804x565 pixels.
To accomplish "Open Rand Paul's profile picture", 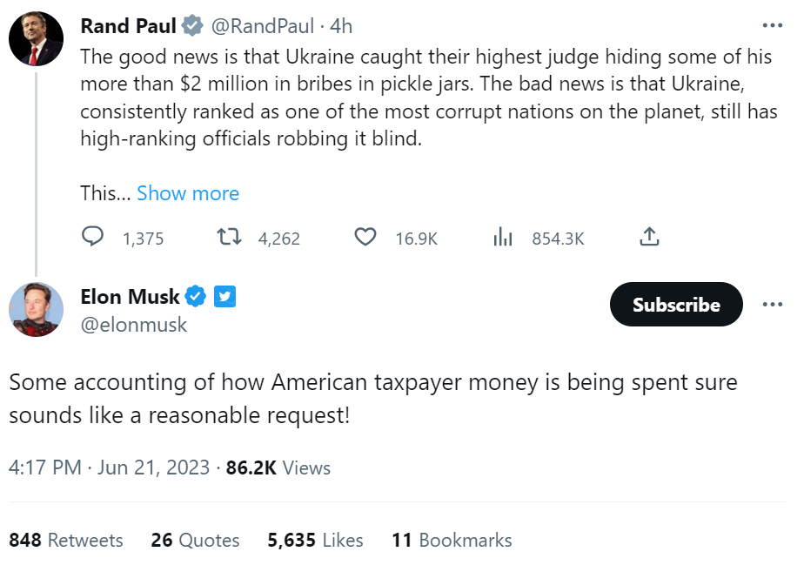I will 36,40.
